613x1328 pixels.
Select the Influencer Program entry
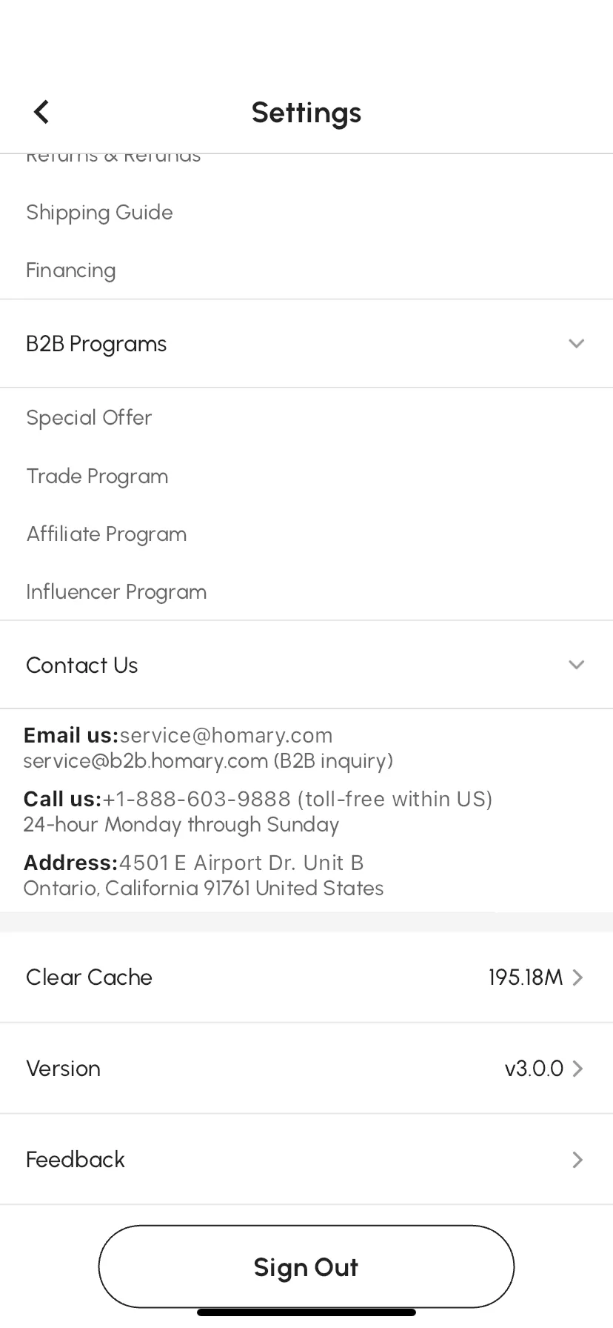(116, 591)
